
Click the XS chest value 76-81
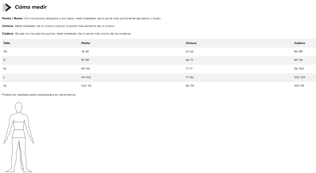[85, 51]
